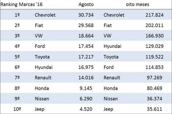The width and height of the screenshot is (172, 114).
Task: Click the 1º ranking position cell
Action: (17, 15)
